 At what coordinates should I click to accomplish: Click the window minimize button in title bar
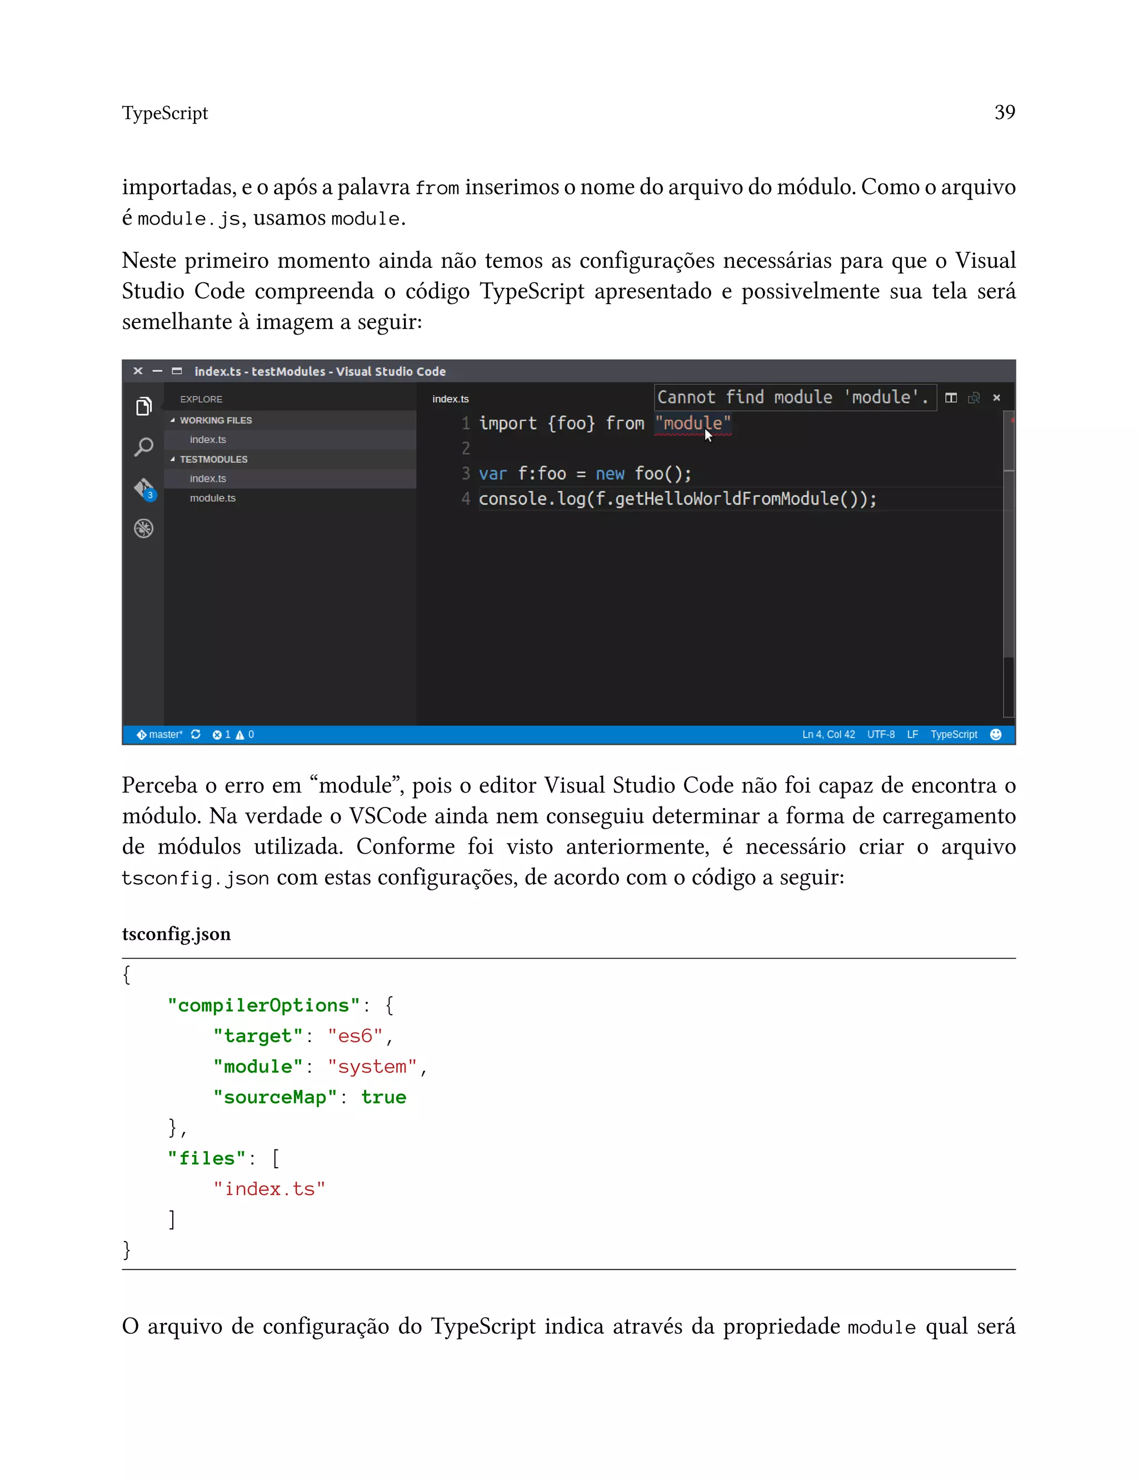point(157,371)
